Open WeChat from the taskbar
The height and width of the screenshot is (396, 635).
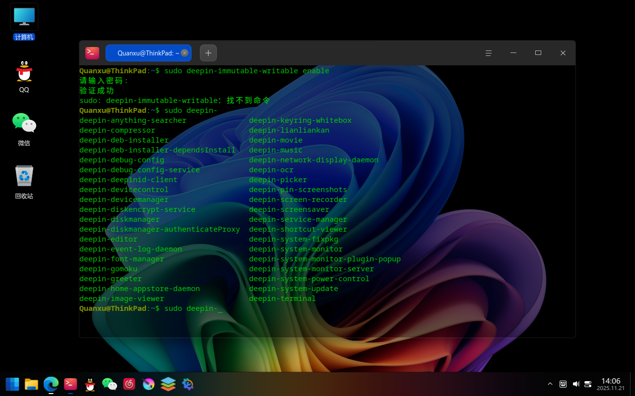[110, 384]
